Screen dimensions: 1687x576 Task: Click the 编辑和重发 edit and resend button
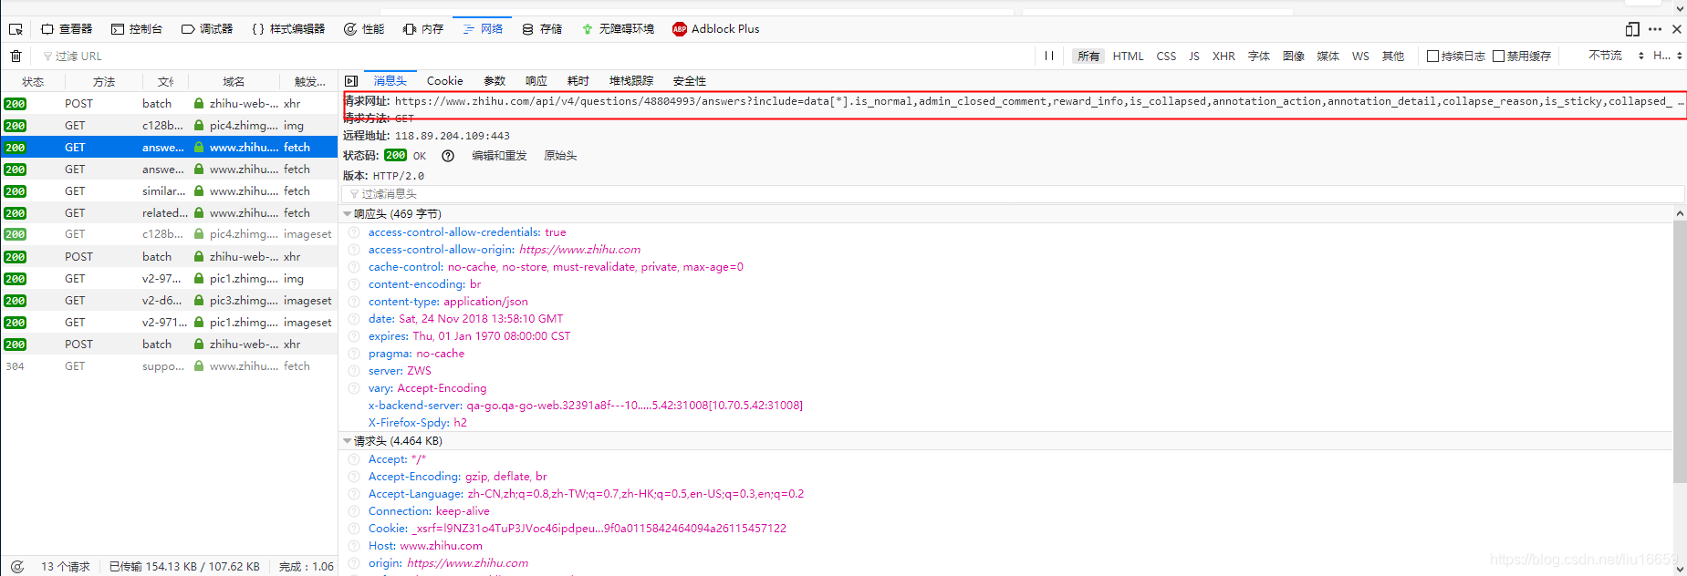click(x=499, y=156)
